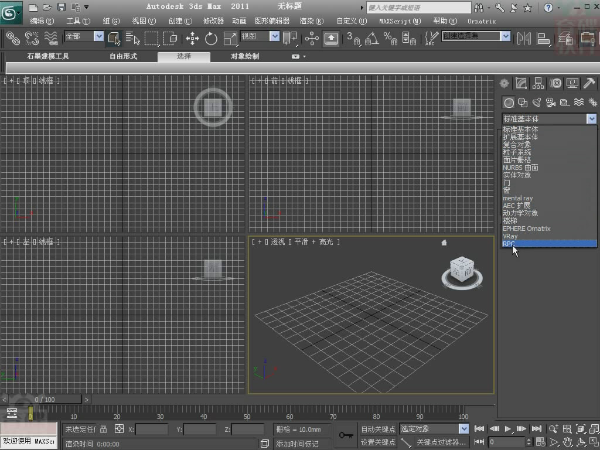Viewport: 600px width, 450px height.
Task: Open the 视图 reference coordinate dropdown
Action: point(274,36)
